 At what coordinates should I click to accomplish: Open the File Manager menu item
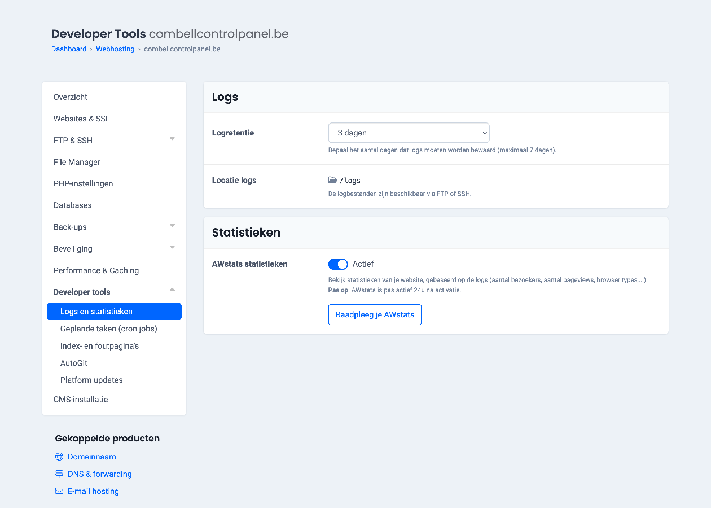pos(77,162)
